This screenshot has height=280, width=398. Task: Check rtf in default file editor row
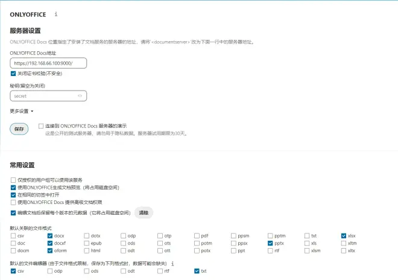[x=160, y=271]
